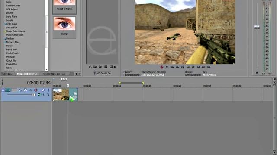Toggle loop playback in preview window
This screenshot has width=277, height=155.
[x=167, y=67]
